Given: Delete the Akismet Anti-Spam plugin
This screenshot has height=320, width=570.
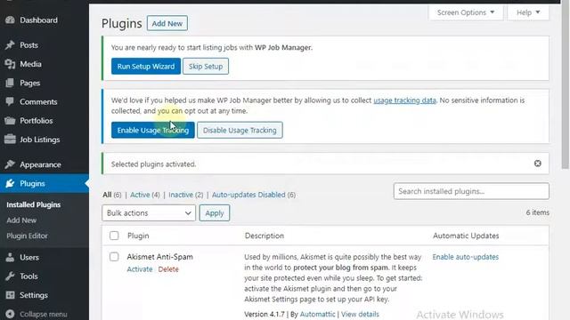Looking at the screenshot, I should pos(168,269).
